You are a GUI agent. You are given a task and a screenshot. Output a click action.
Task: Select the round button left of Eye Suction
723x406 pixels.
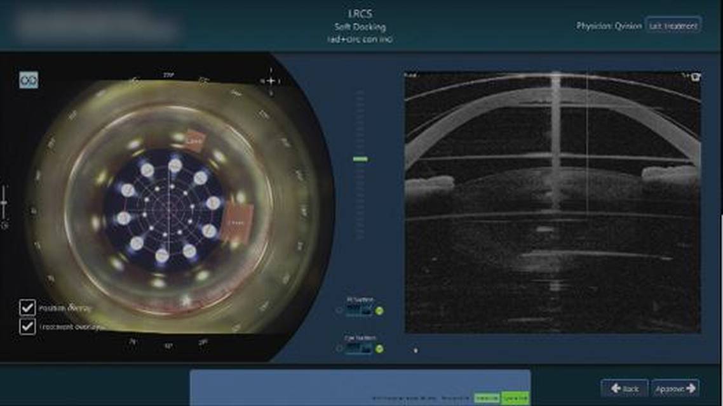(339, 349)
